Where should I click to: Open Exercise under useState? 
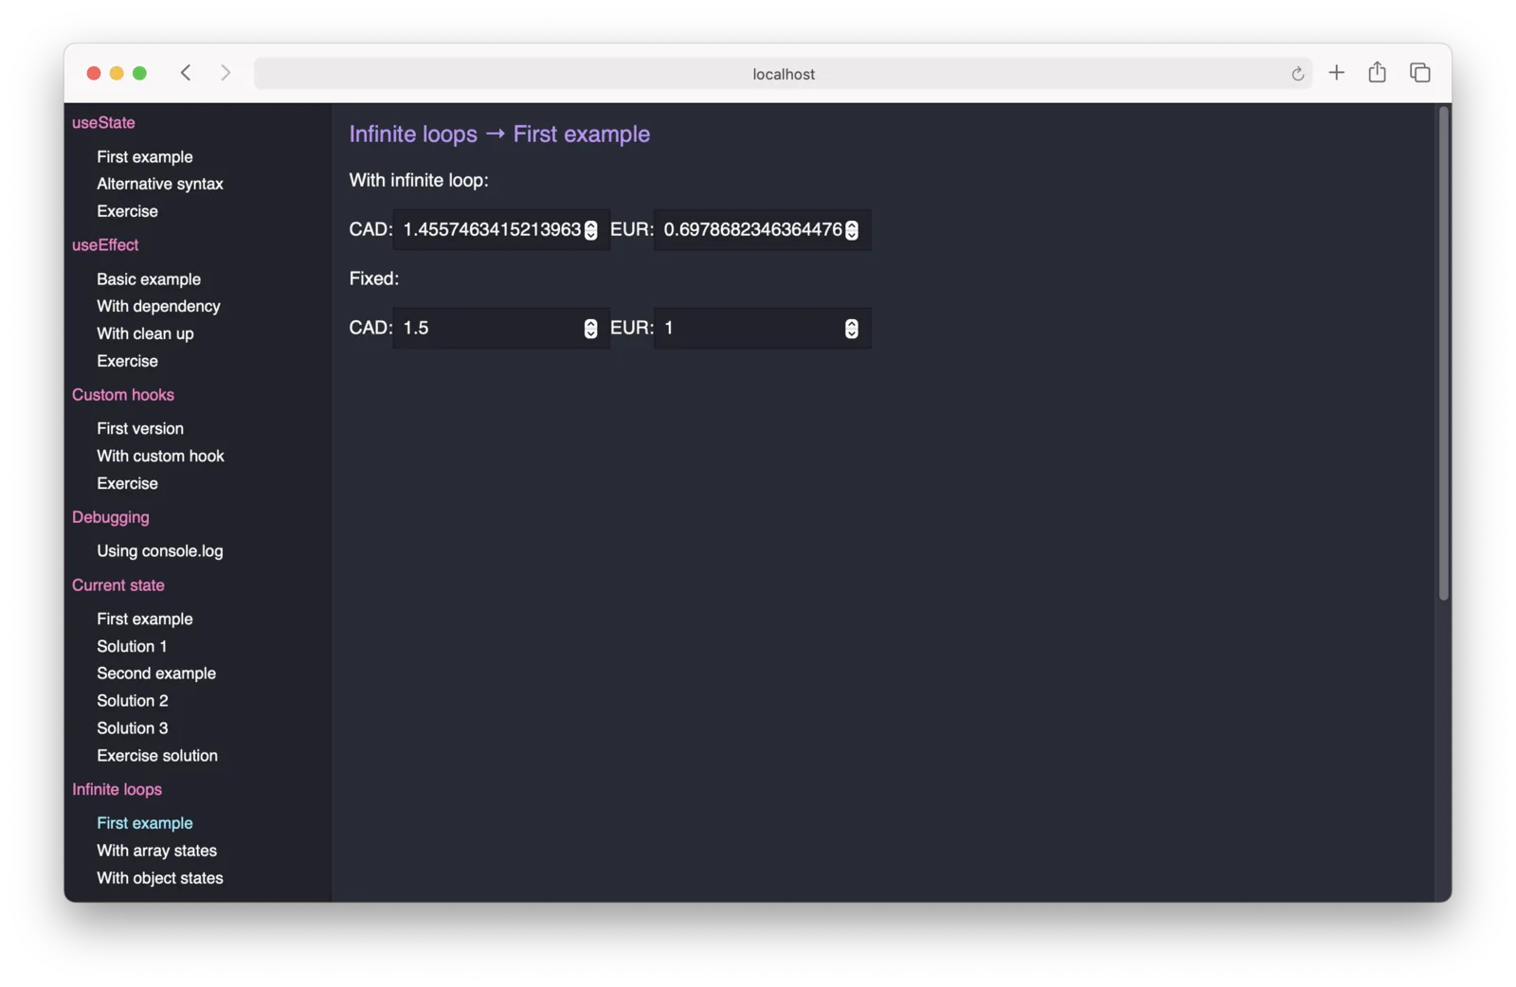click(127, 211)
